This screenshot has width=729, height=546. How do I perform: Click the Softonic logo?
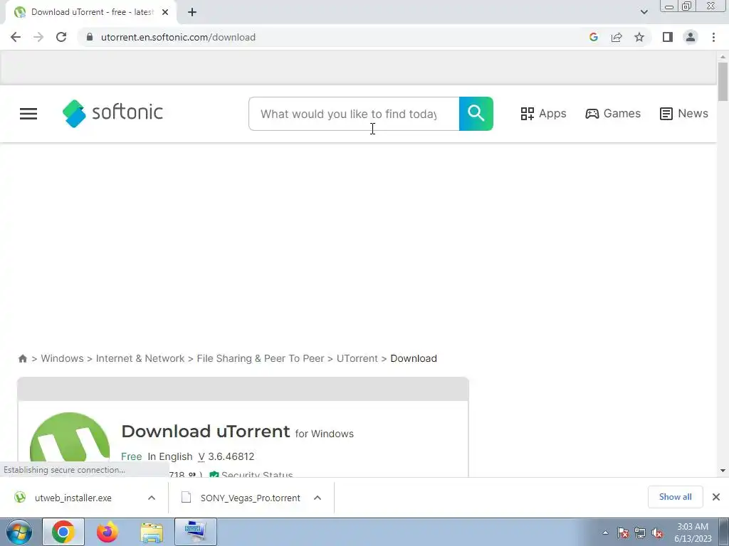pos(112,113)
